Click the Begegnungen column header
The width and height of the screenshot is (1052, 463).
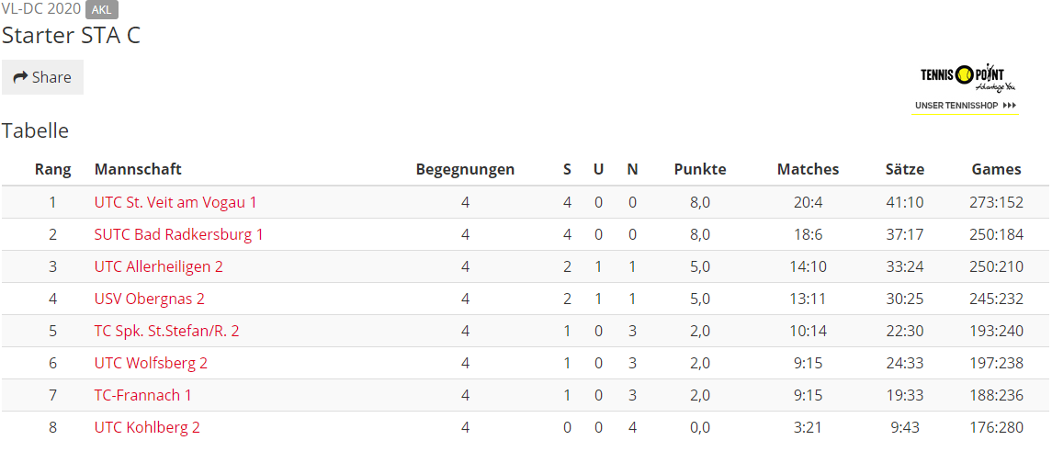point(465,169)
